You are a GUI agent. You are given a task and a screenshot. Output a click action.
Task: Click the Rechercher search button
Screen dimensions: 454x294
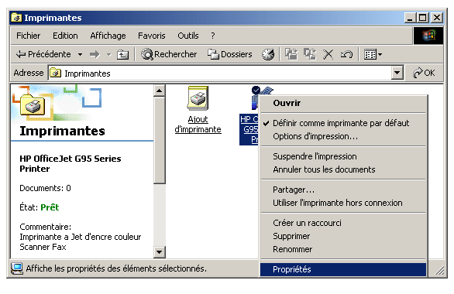[x=169, y=54]
